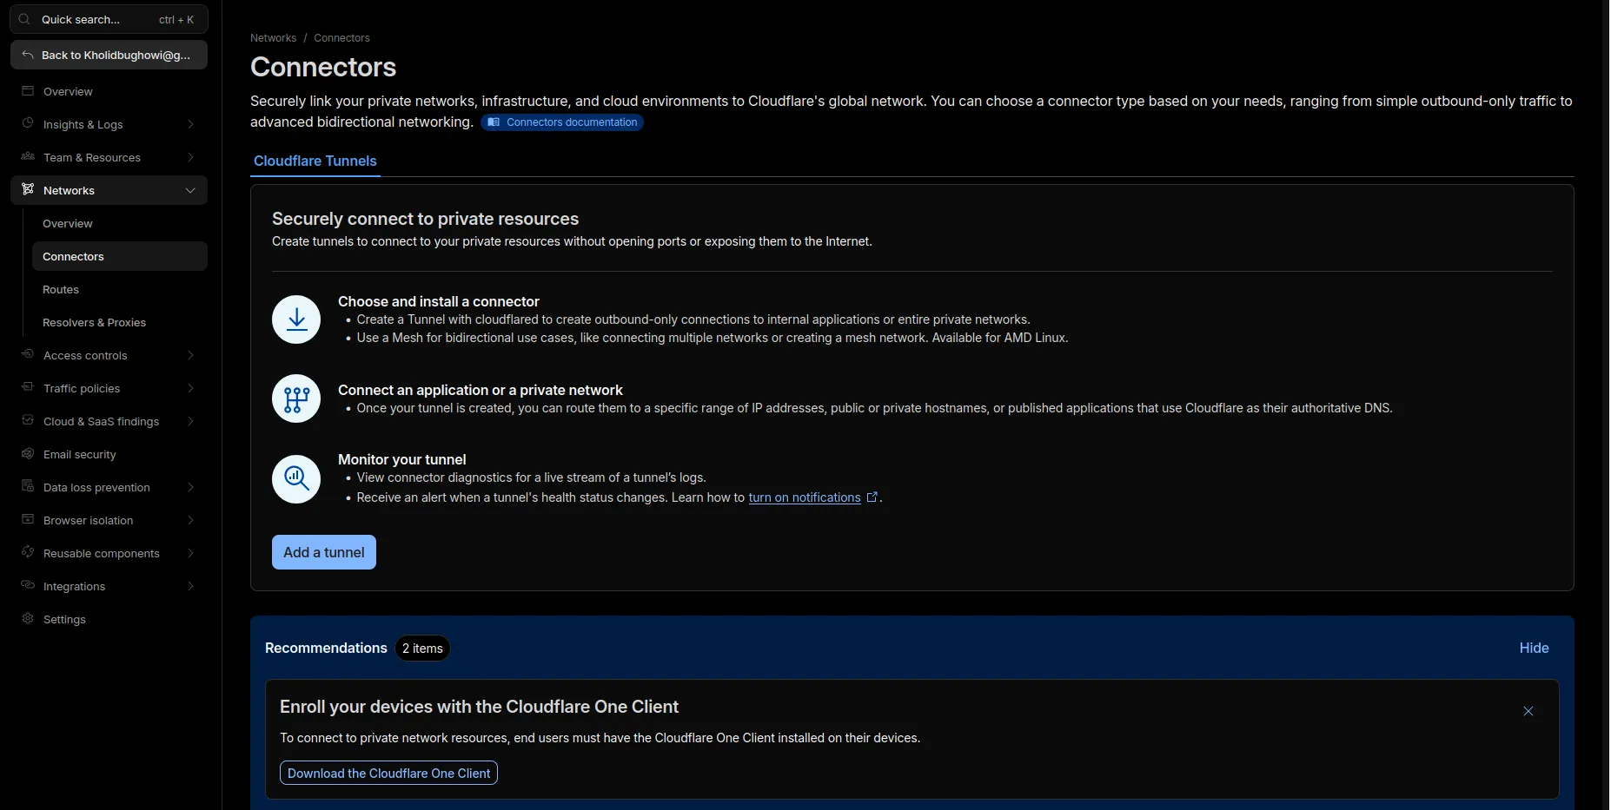Click the Insights & Logs icon
The image size is (1611, 810).
click(28, 123)
